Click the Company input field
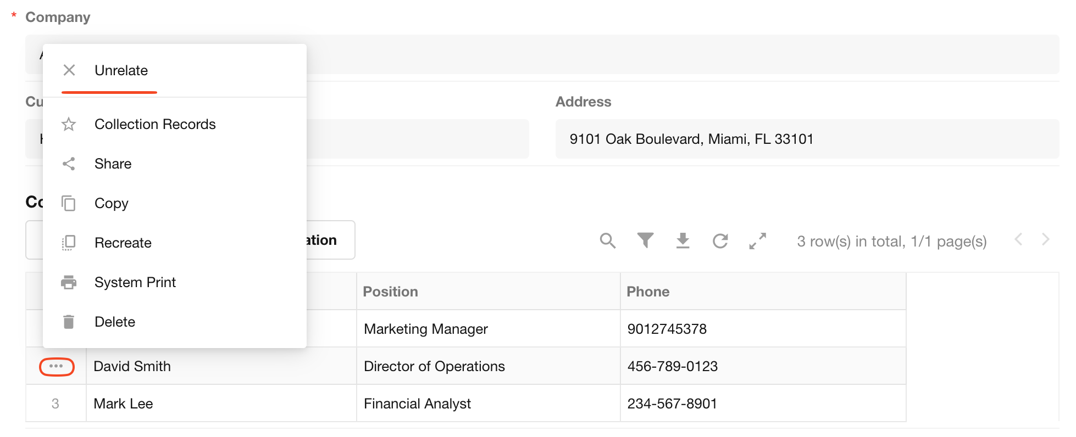 coord(681,54)
